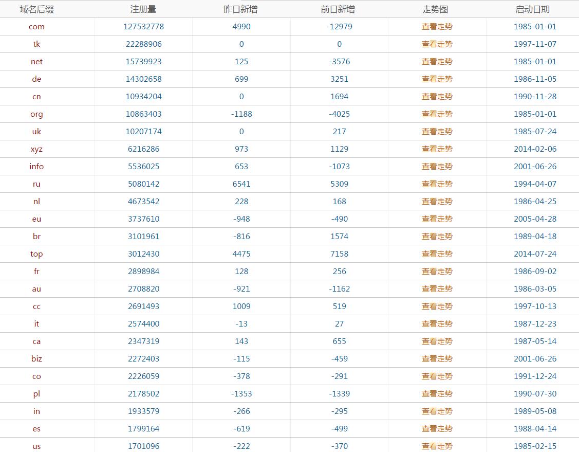Select the net domain suffix
The image size is (579, 452).
pos(36,61)
